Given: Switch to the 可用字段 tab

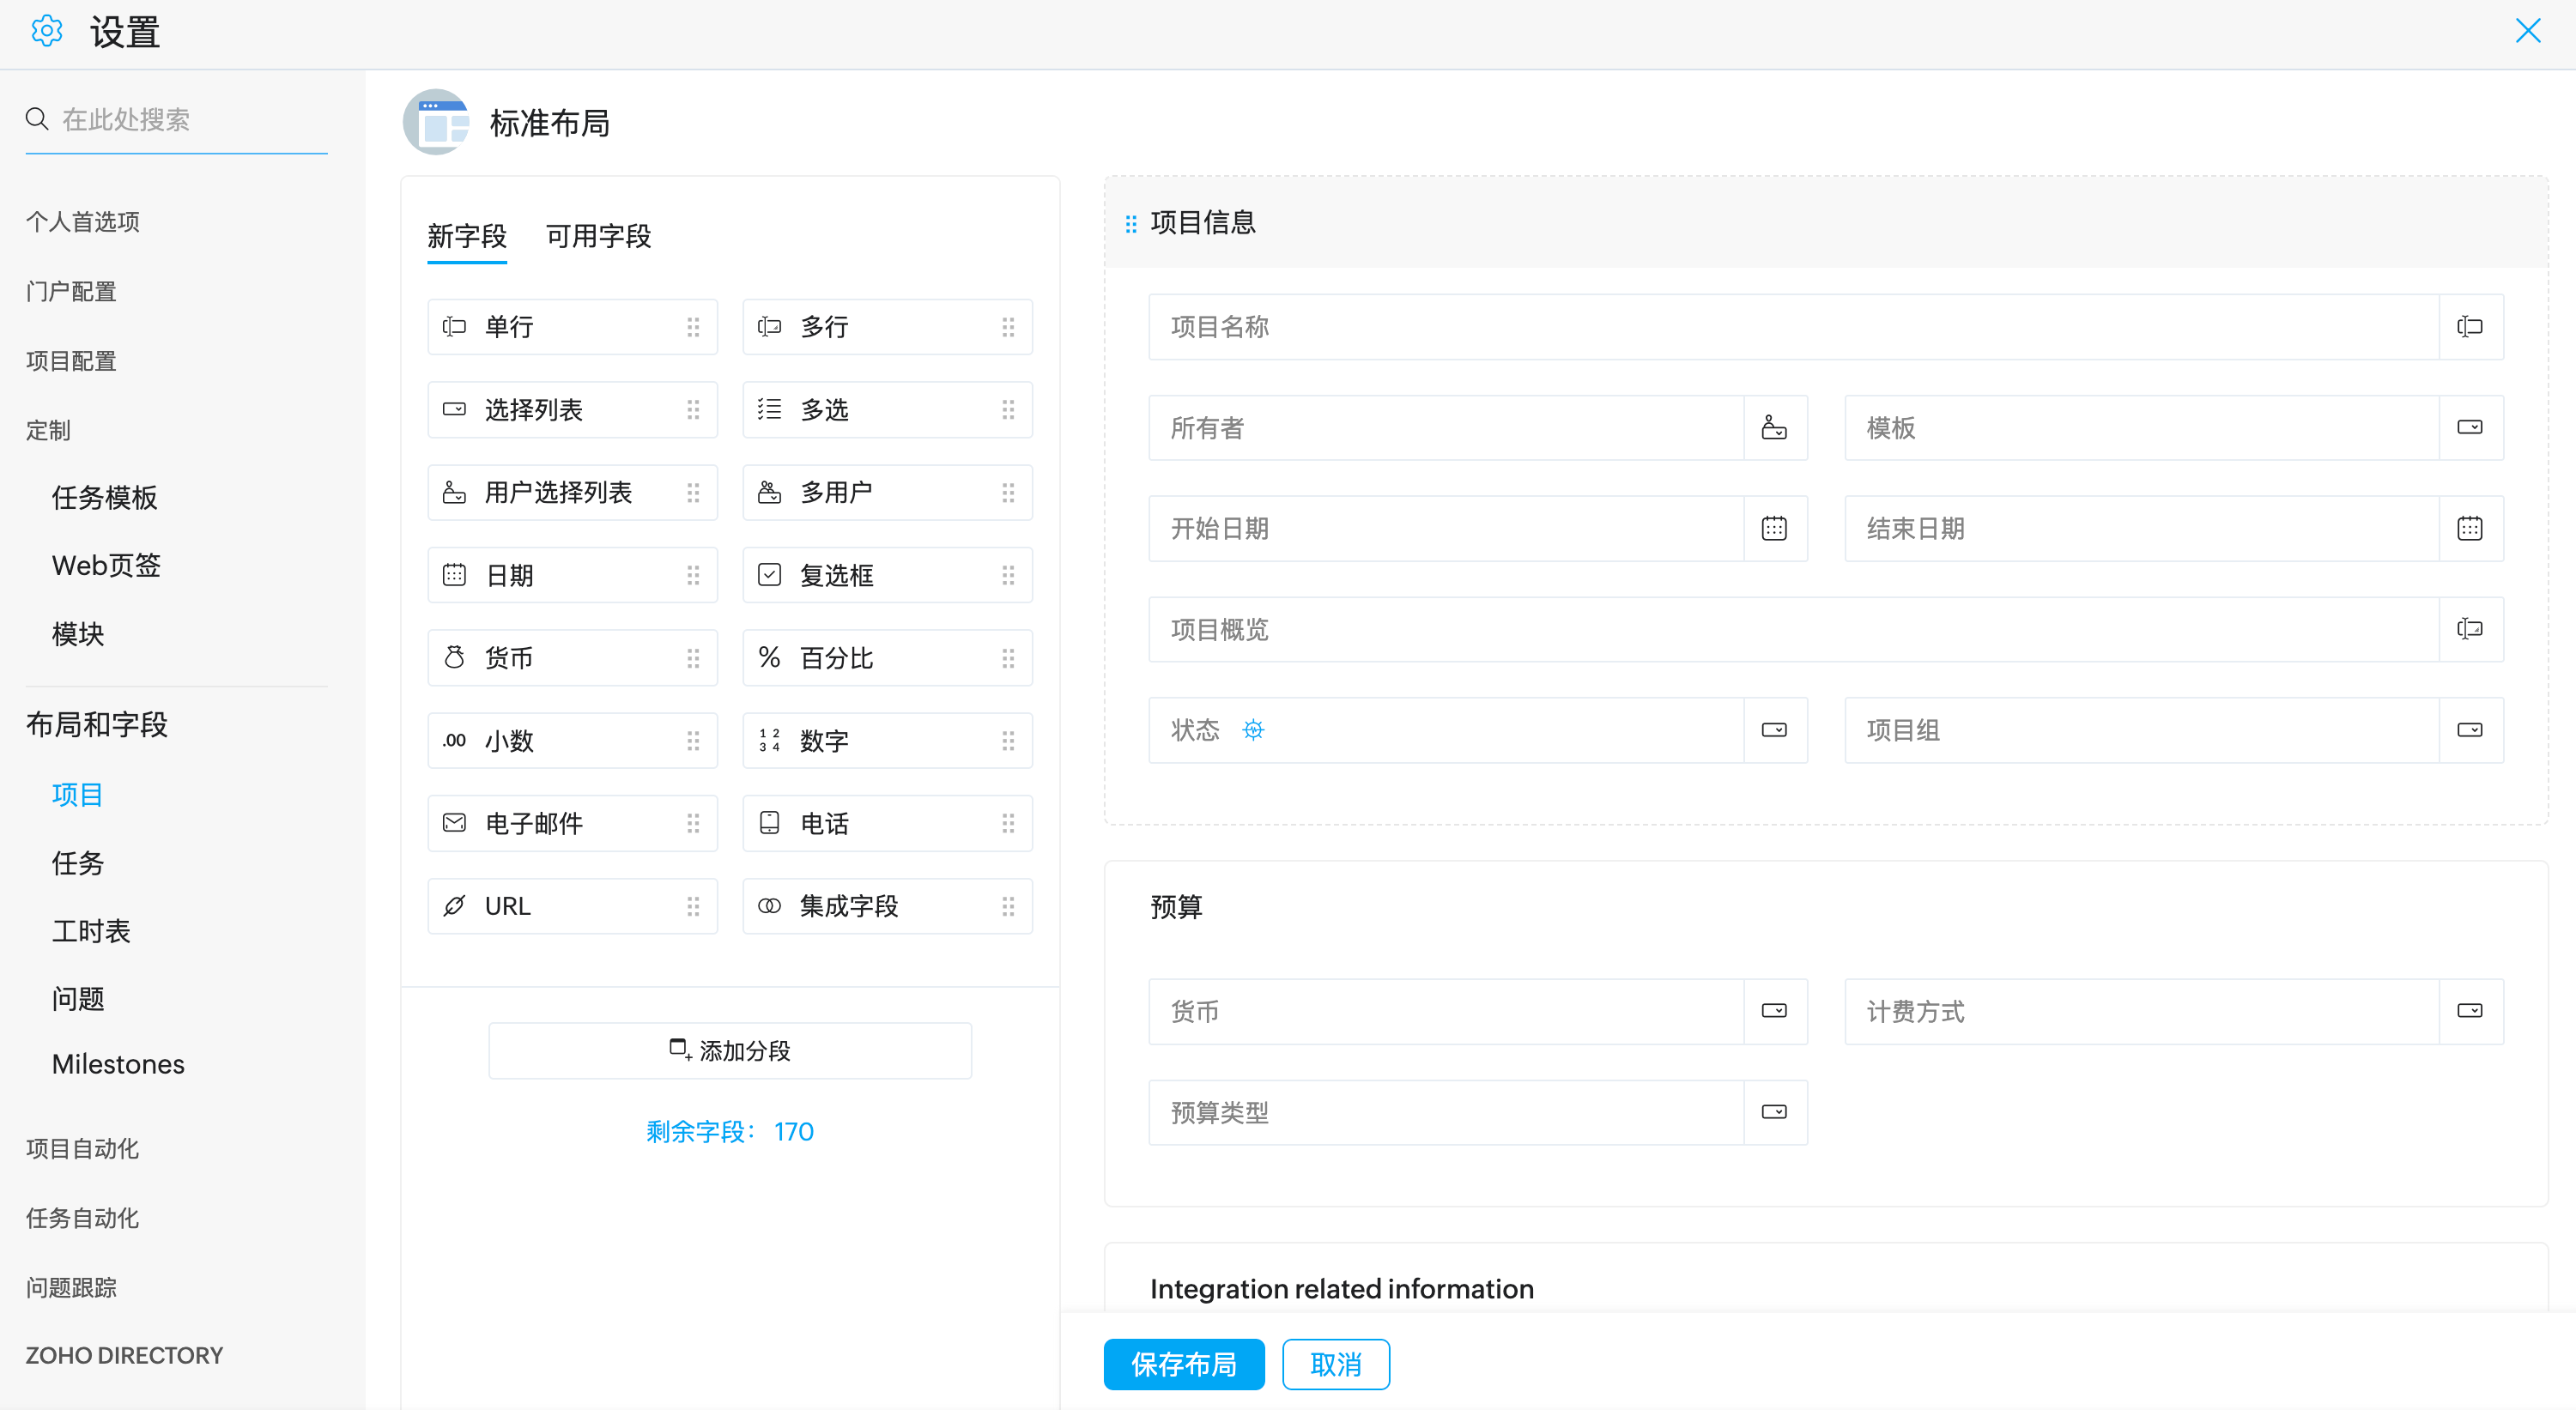Looking at the screenshot, I should [x=598, y=237].
